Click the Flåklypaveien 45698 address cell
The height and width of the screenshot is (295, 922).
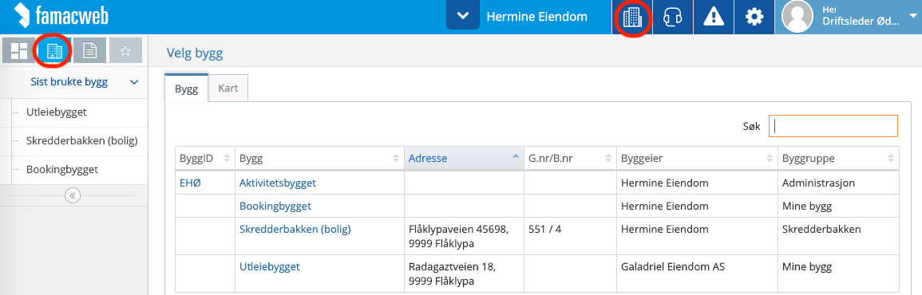[x=464, y=236]
